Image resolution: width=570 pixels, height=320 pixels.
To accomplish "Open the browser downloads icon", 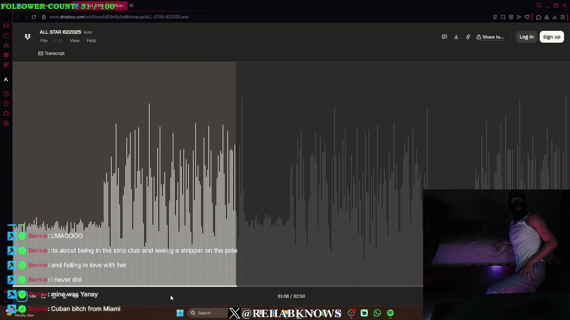I will tap(554, 17).
